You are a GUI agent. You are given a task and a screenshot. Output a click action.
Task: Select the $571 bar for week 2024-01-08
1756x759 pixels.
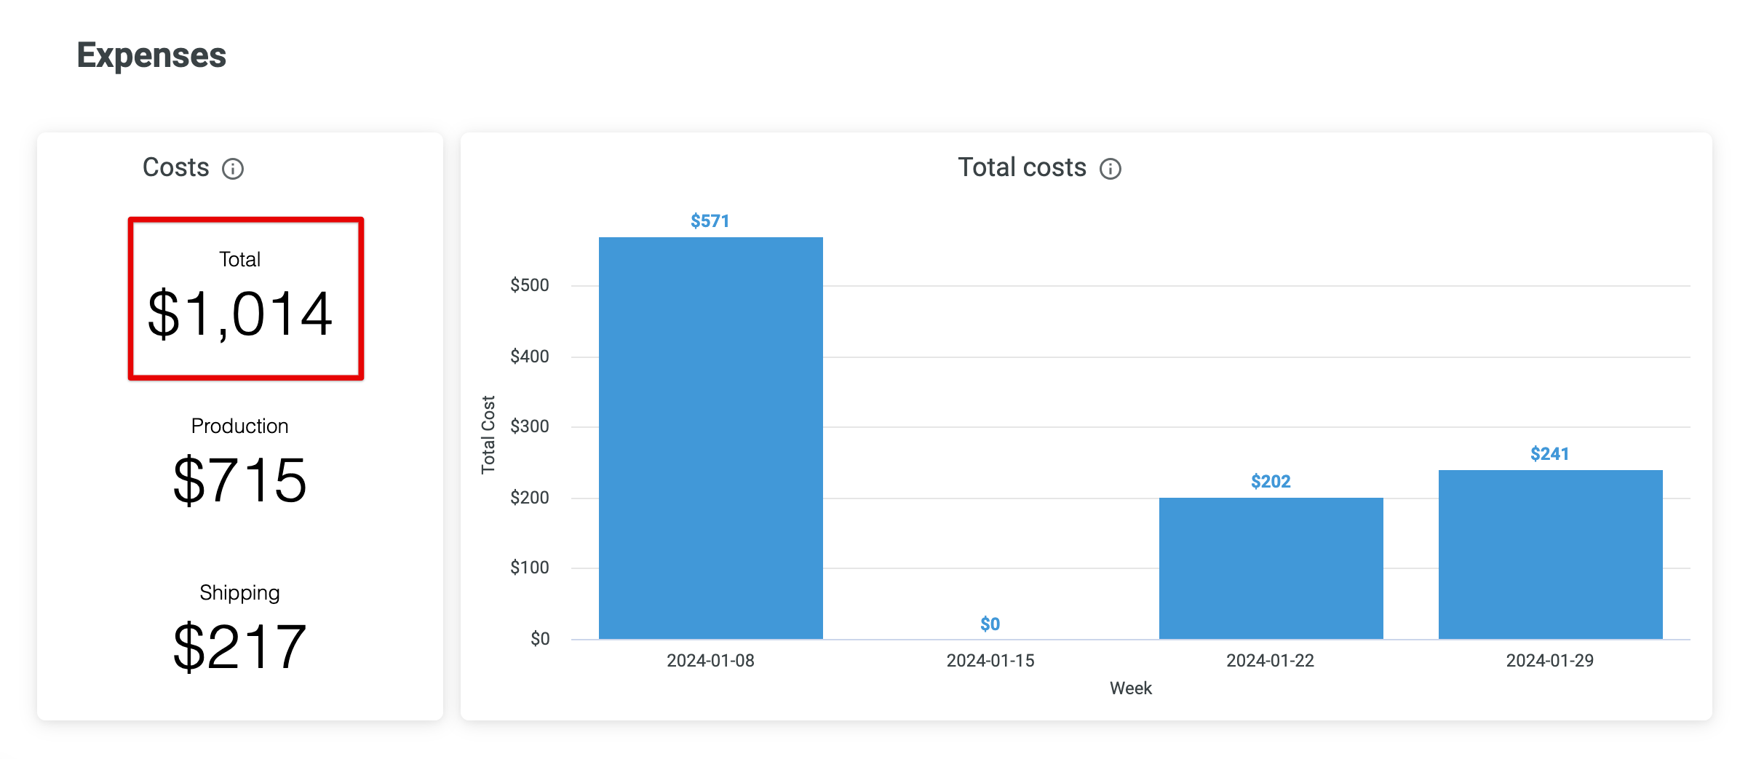click(x=710, y=437)
